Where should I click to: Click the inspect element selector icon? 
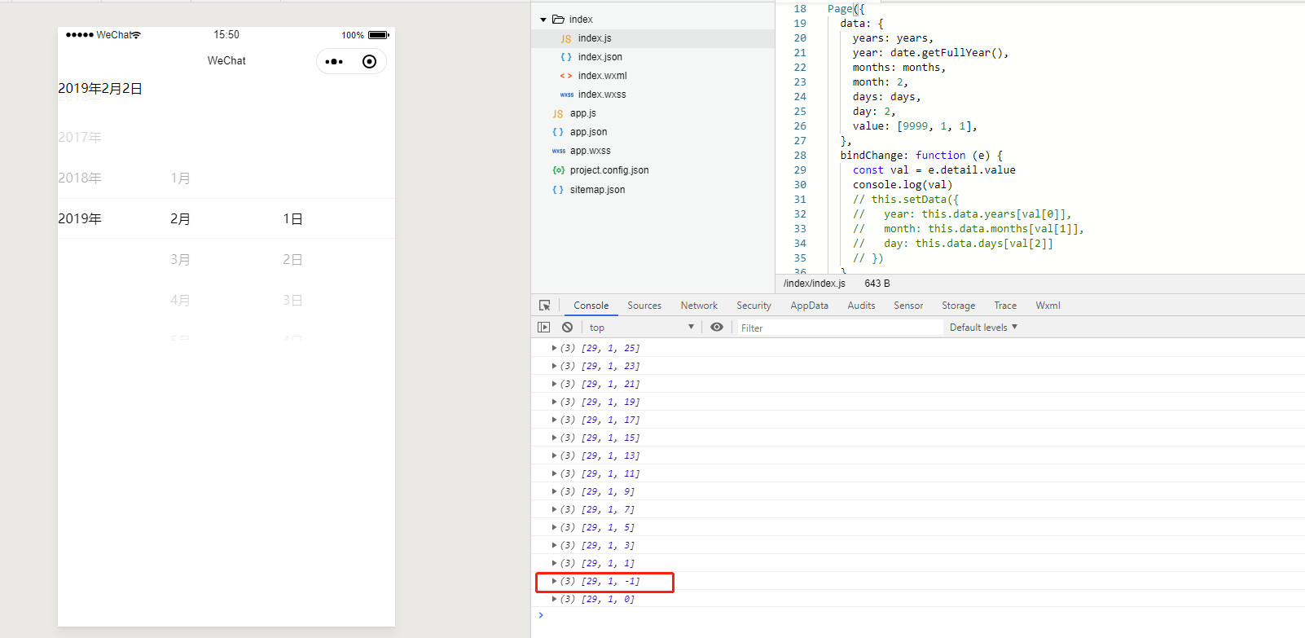click(x=544, y=306)
